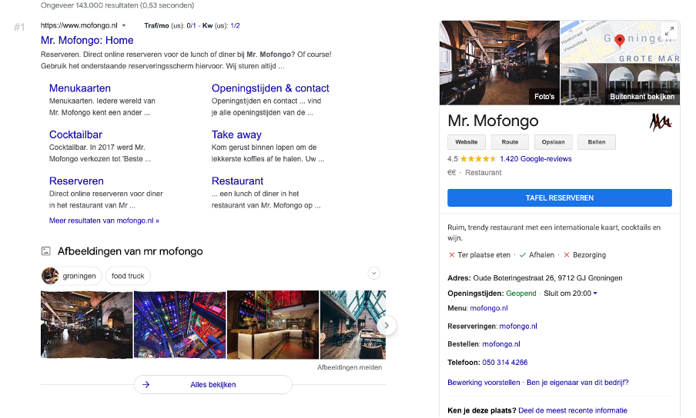Viewport: 696px width, 418px height.
Task: Open dropdown next to mofongo.nl URL
Action: point(124,25)
